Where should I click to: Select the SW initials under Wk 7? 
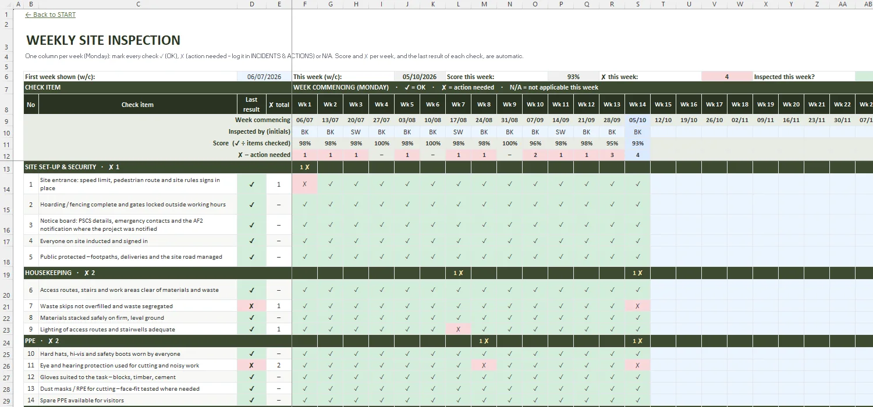pyautogui.click(x=459, y=132)
